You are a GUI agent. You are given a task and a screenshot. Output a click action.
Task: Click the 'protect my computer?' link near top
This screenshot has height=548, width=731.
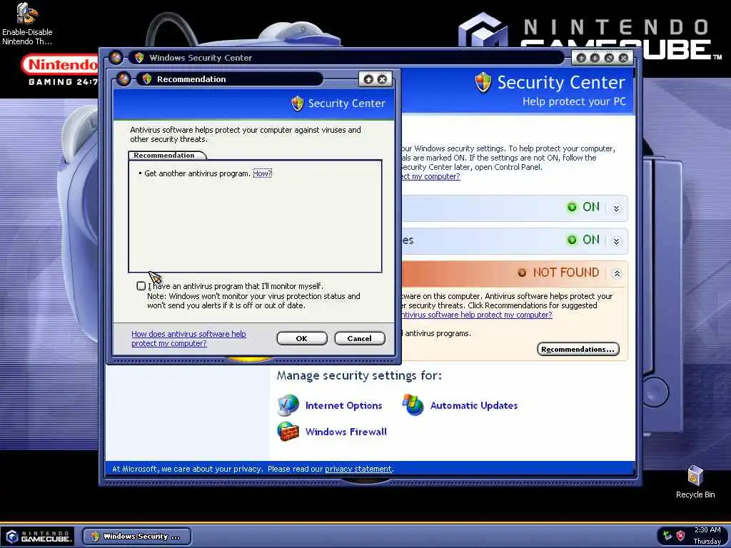point(430,176)
